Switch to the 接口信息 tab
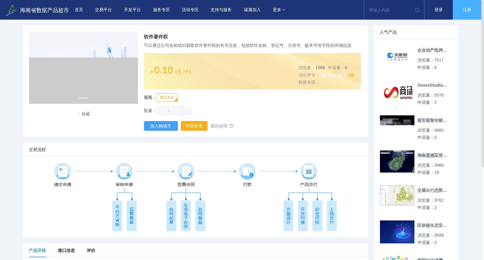The height and width of the screenshot is (260, 484). click(x=66, y=250)
